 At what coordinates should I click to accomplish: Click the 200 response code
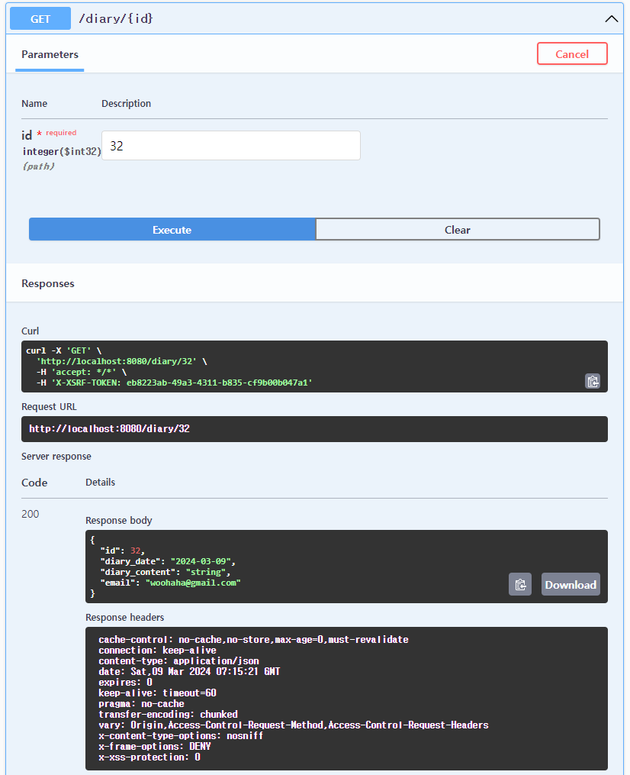click(x=30, y=514)
